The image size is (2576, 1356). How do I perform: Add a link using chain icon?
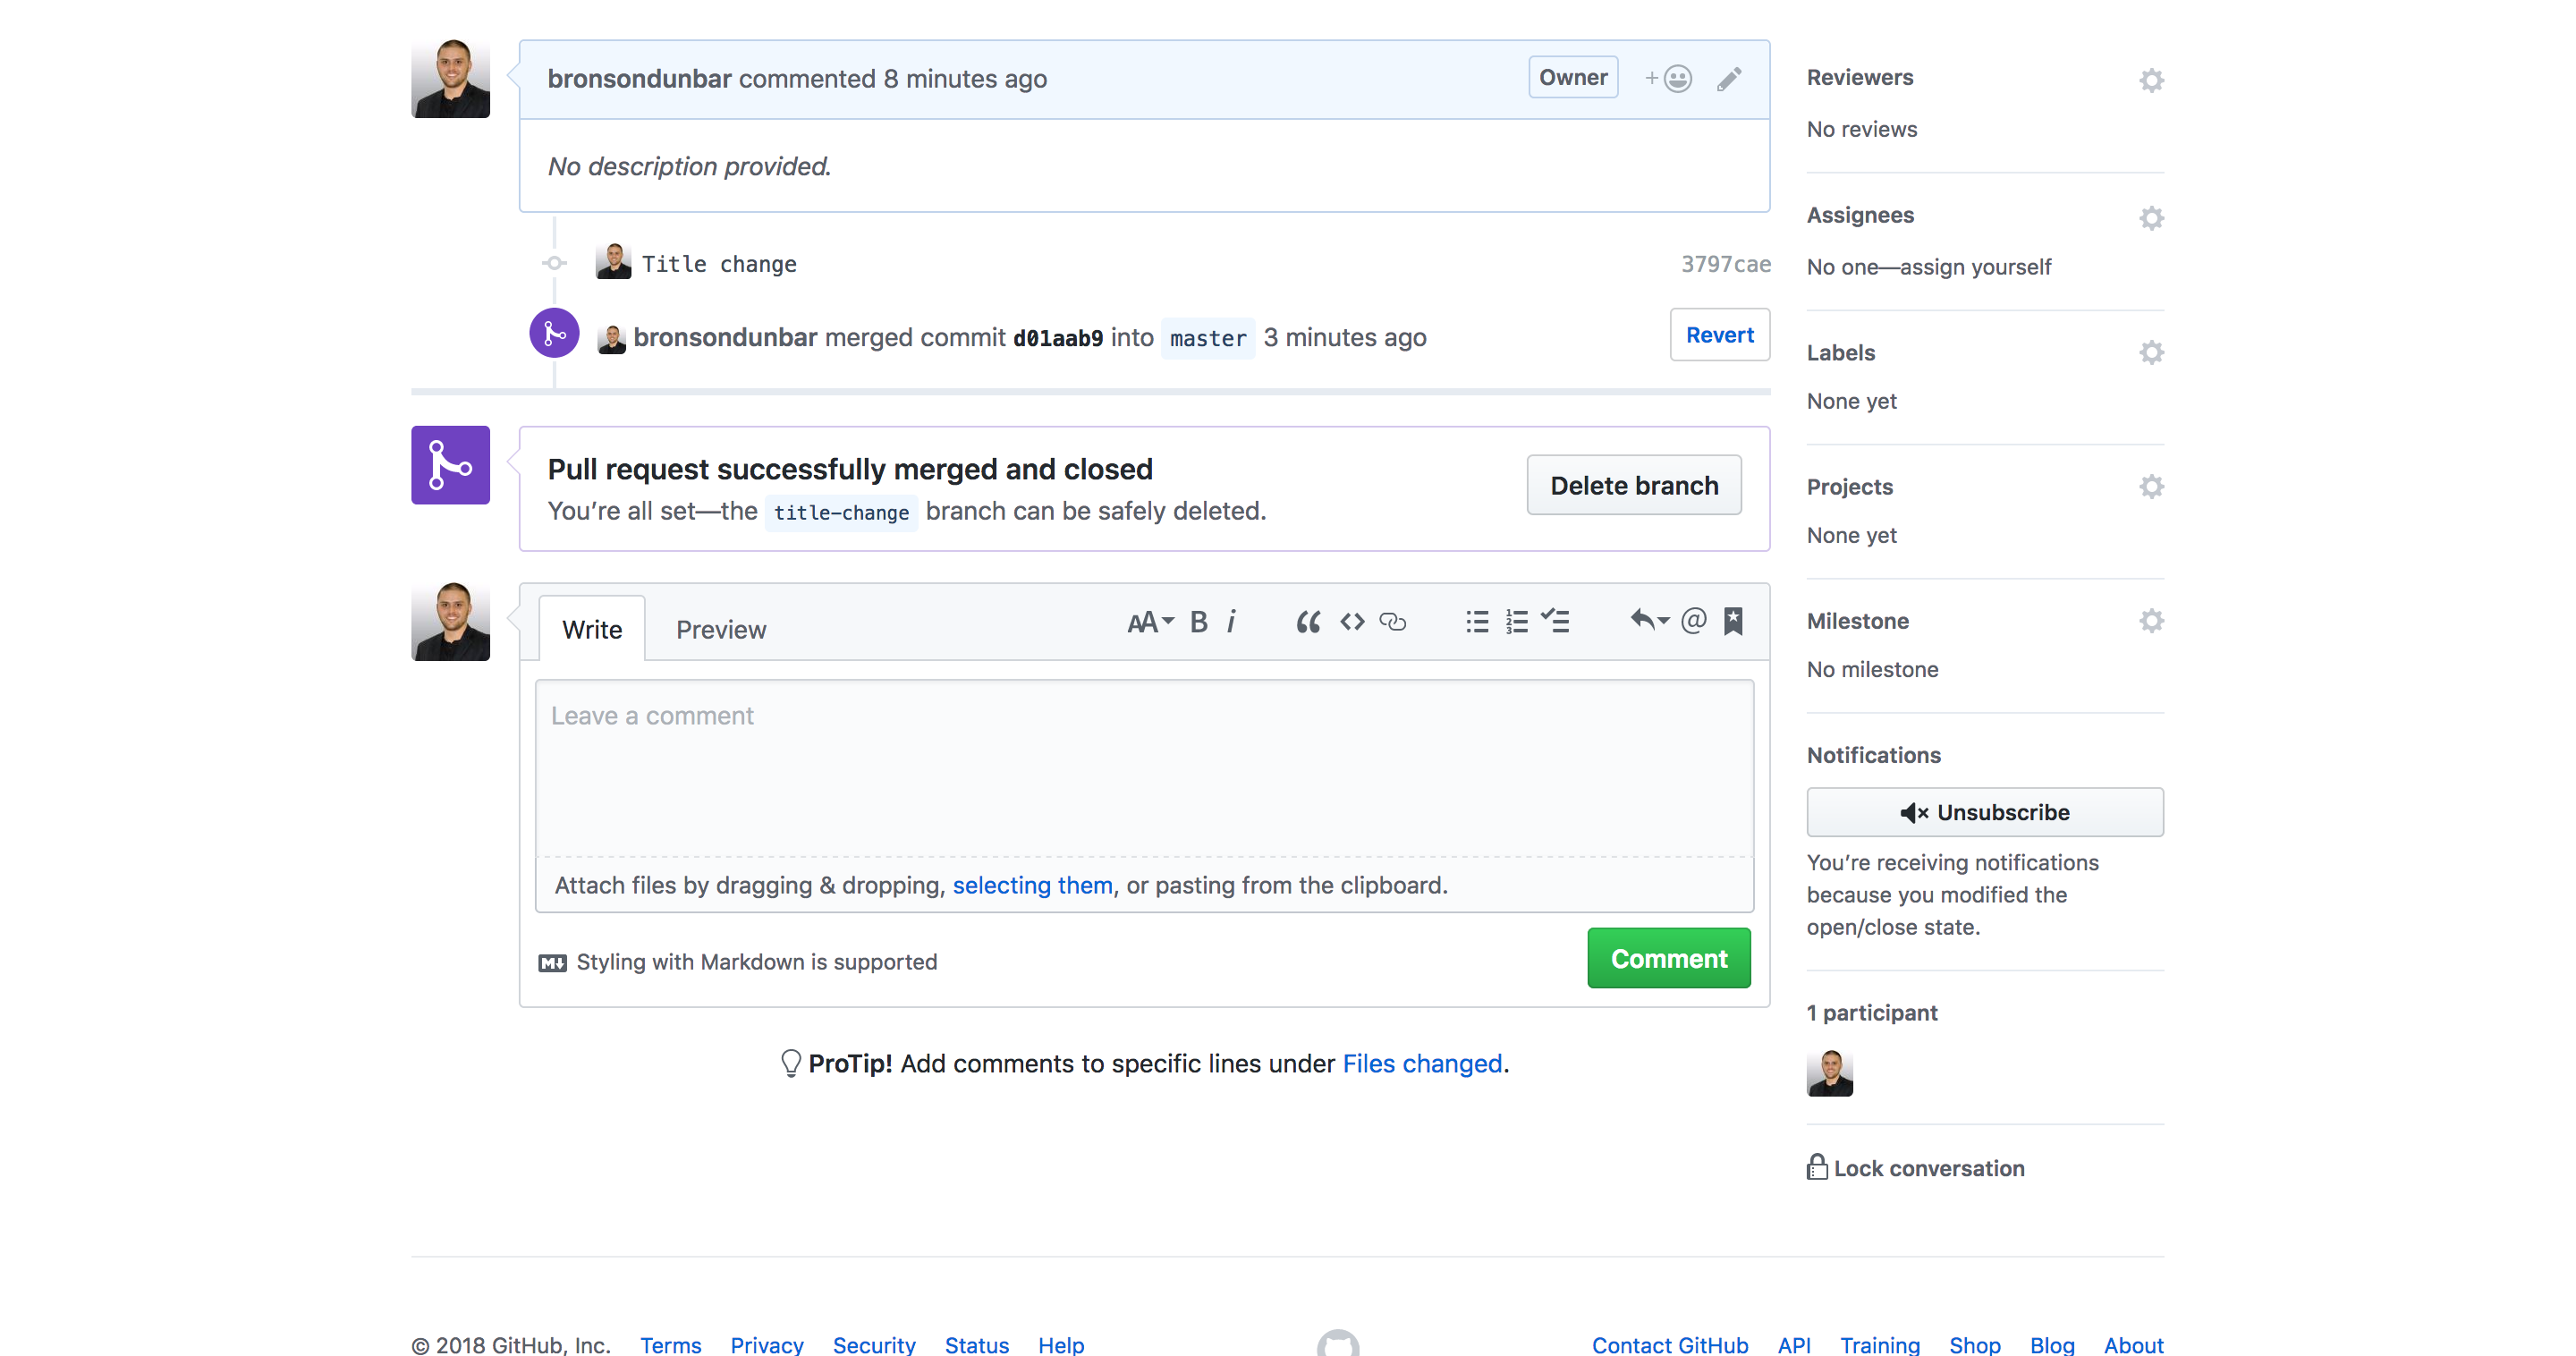click(1393, 622)
